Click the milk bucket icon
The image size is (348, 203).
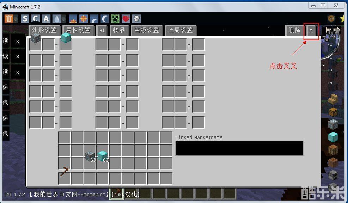click(136, 19)
